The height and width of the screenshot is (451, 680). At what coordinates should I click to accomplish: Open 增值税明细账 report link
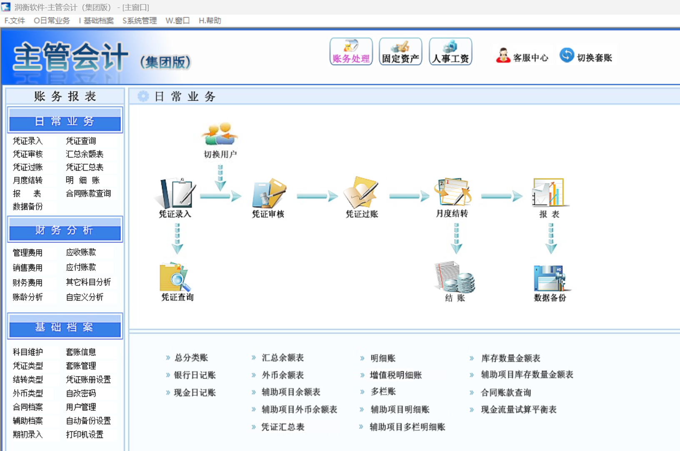coord(396,375)
